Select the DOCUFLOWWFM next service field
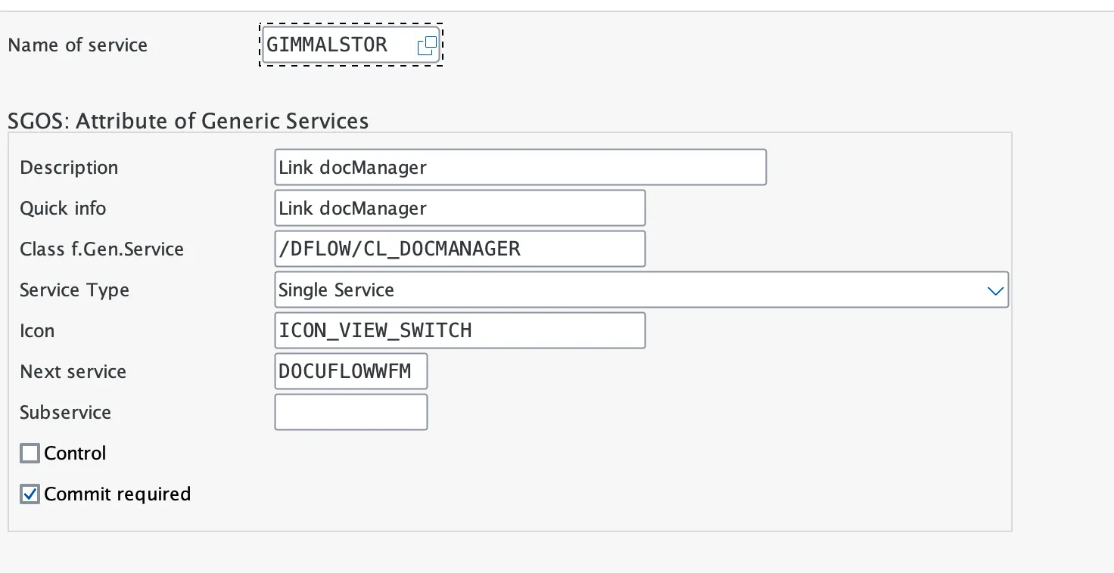1114x573 pixels. [x=351, y=371]
